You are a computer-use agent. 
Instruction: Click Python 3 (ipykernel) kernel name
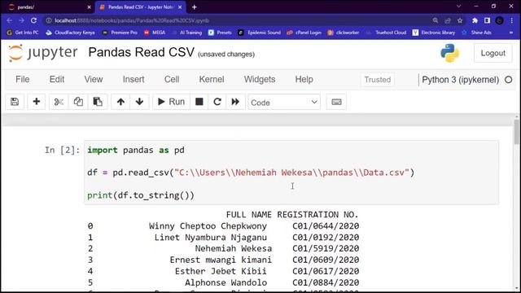coord(460,80)
